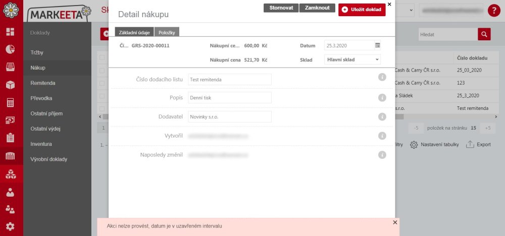This screenshot has height=236, width=505.
Task: Focus the Dodavatel input Novinky s.r.o.
Action: pyautogui.click(x=230, y=116)
